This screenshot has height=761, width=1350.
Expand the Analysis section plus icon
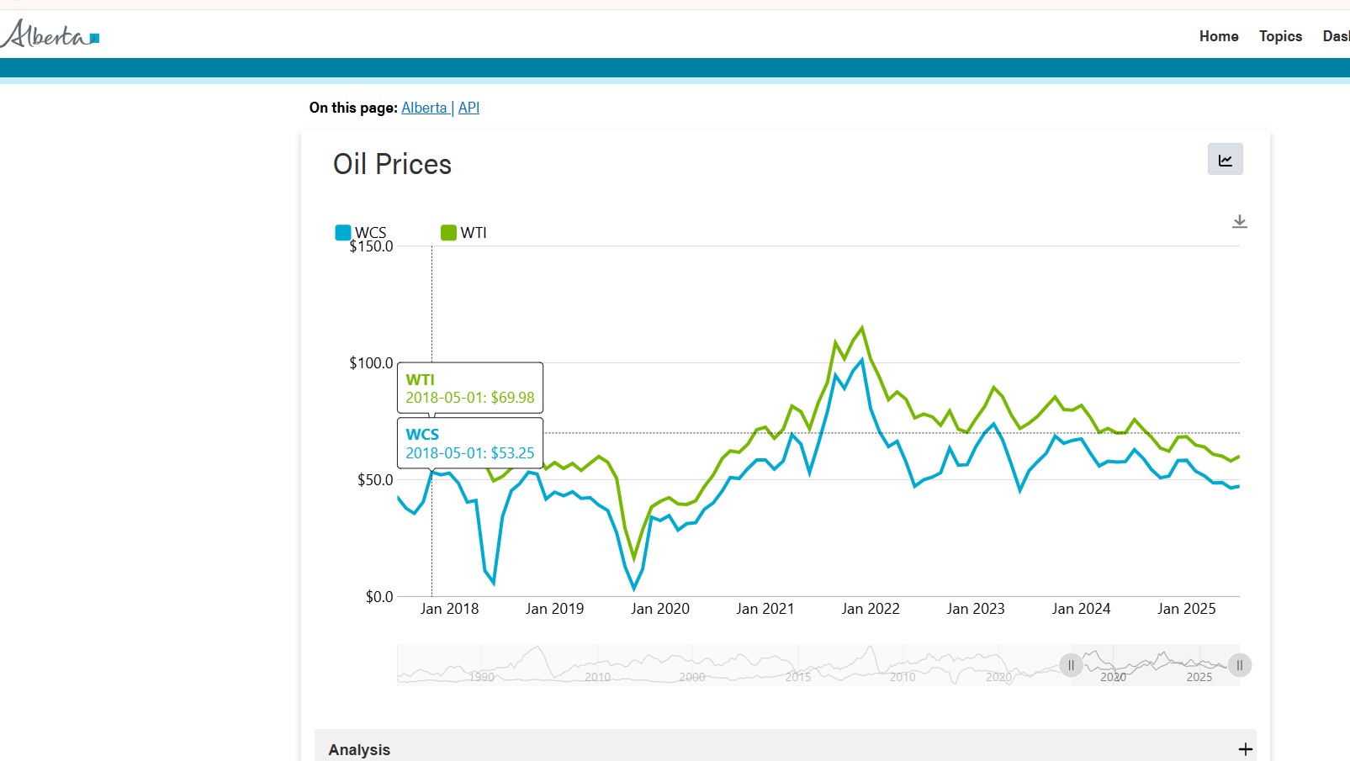point(1245,749)
